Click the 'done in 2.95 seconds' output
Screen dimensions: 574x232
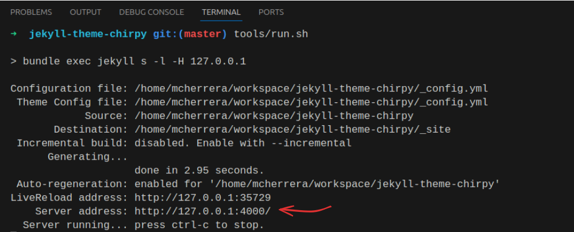click(199, 171)
